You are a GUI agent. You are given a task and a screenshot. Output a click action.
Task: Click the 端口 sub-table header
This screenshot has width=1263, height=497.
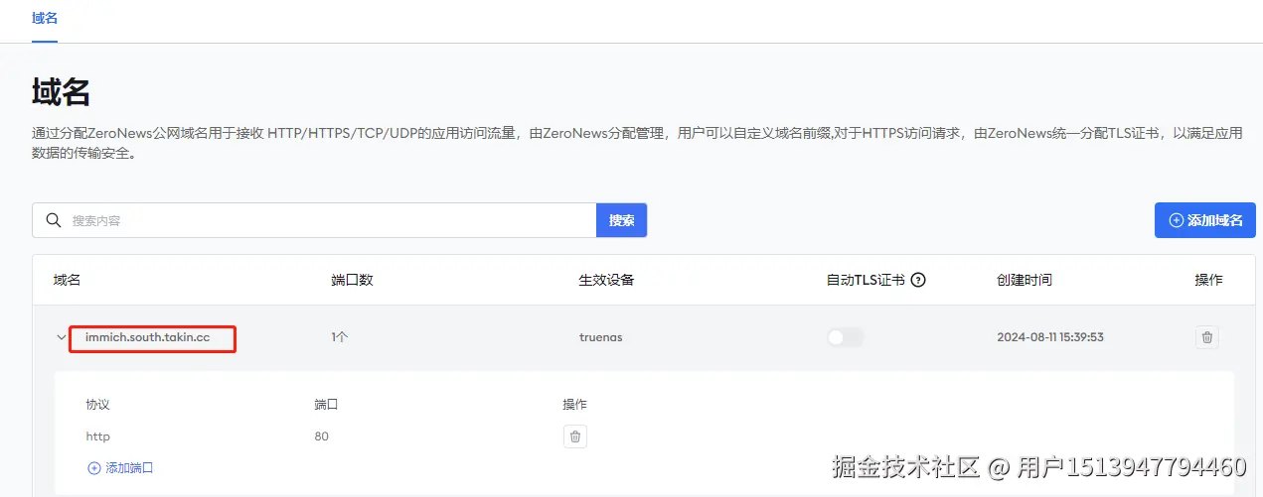coord(327,405)
